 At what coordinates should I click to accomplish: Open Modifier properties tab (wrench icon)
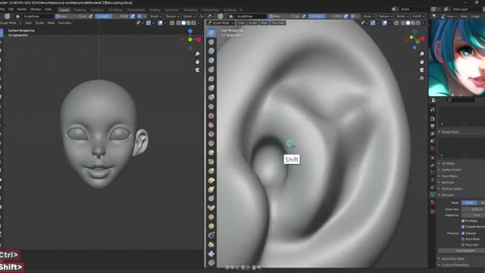(x=433, y=165)
